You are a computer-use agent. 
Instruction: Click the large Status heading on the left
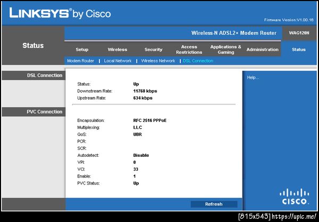[33, 46]
